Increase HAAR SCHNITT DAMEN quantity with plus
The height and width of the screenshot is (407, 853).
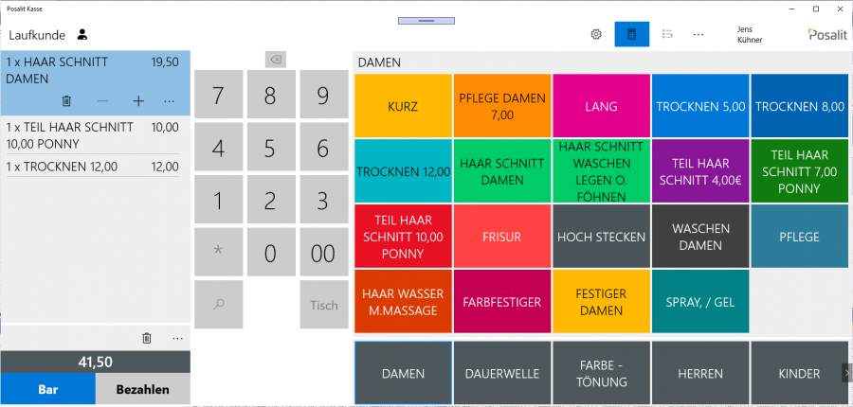coord(138,100)
